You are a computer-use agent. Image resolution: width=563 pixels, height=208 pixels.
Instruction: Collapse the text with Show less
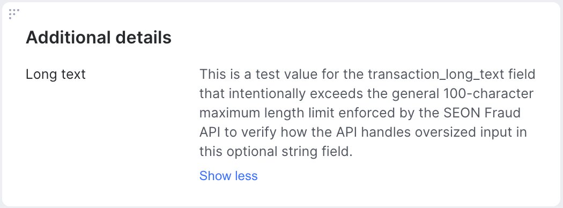coord(228,176)
